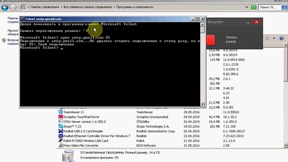Image resolution: width=288 pixels, height=162 pixels.
Task: Select the TeamViewer 11 program row name
Action: tap(73, 112)
